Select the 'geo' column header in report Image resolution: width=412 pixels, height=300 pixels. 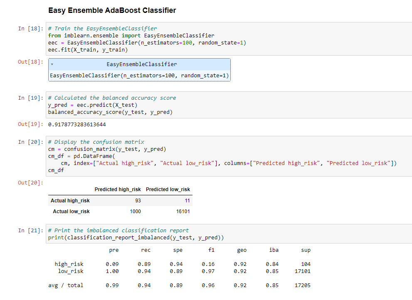(x=242, y=250)
